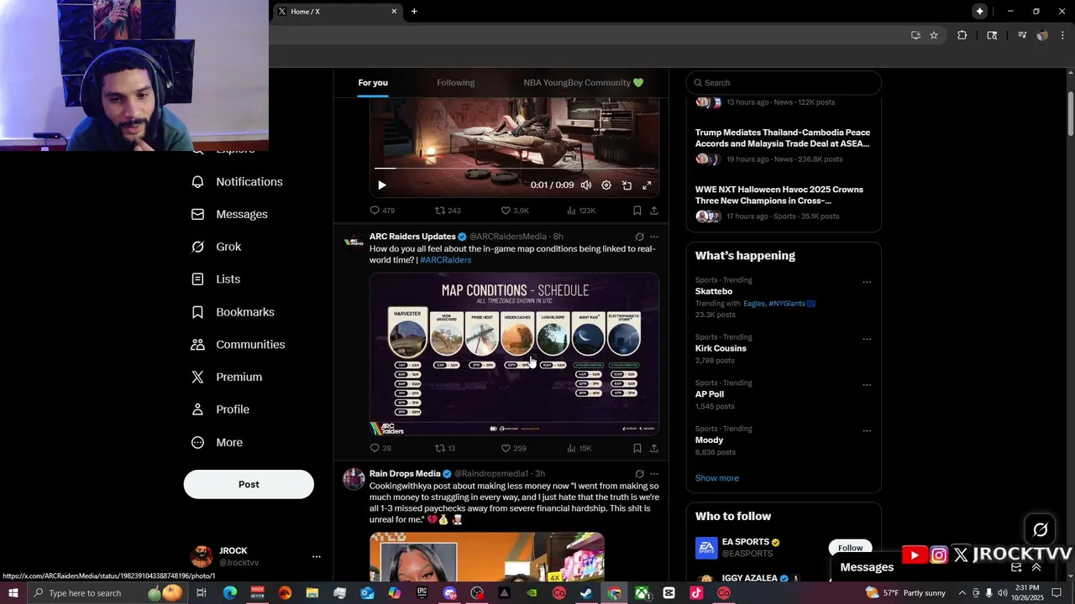Open Chrome menu three dots
1075x604 pixels.
click(x=1063, y=35)
